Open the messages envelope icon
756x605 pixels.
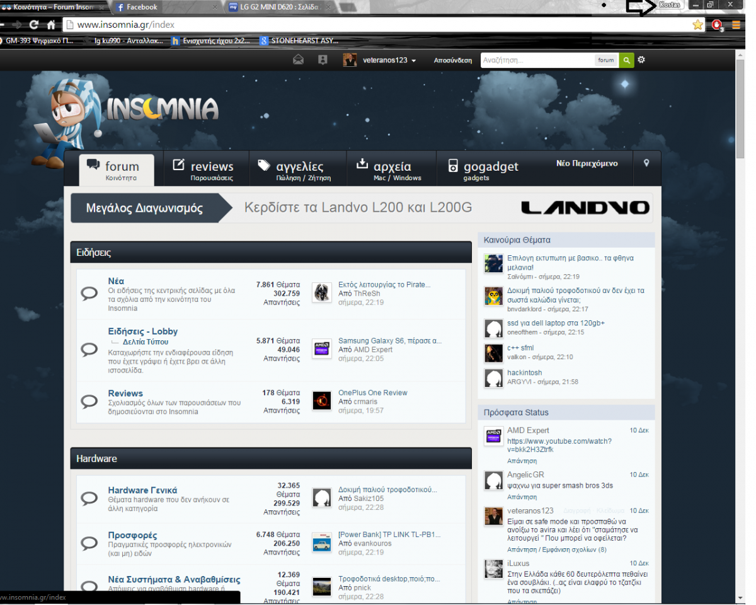coord(299,60)
